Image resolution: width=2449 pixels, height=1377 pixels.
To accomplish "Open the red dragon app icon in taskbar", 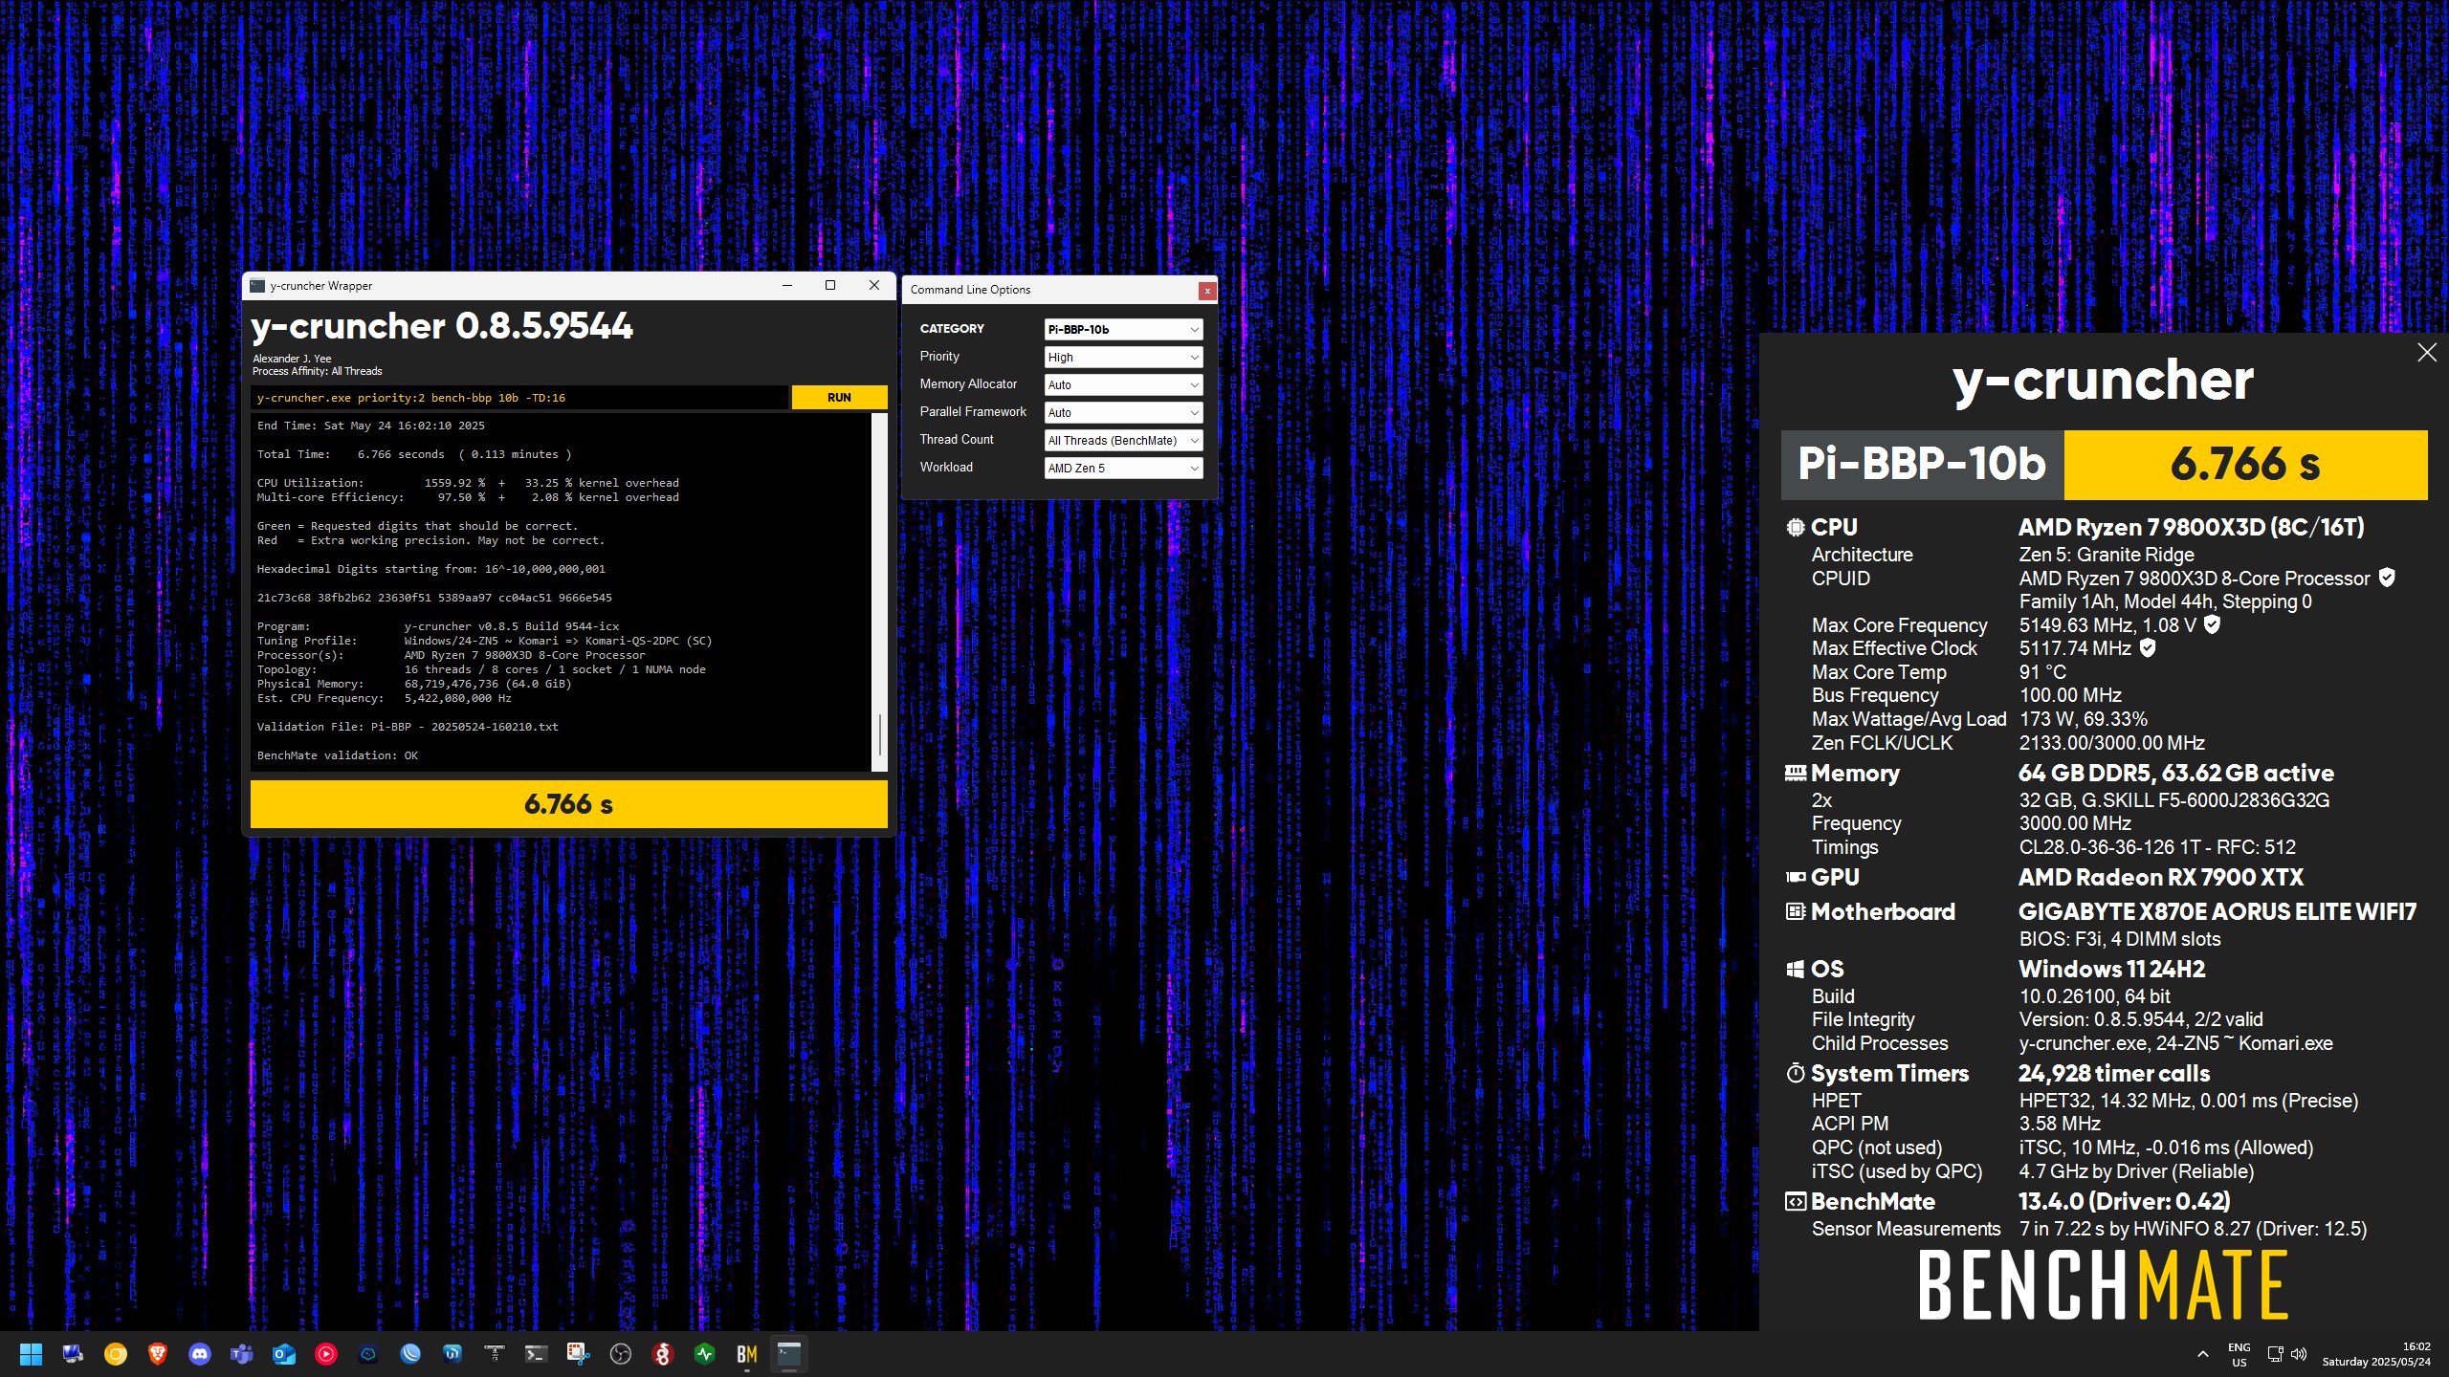I will tap(663, 1354).
